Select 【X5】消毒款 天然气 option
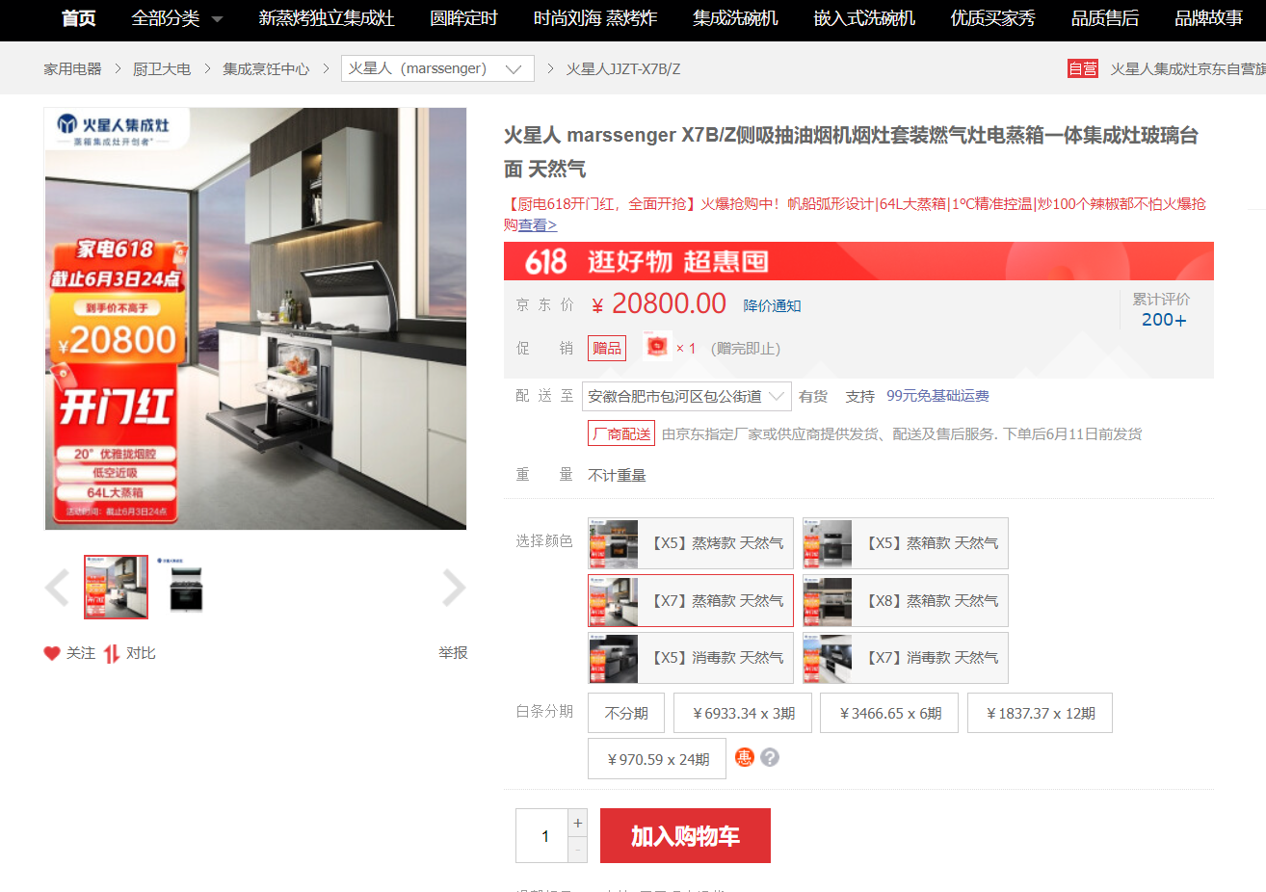Image resolution: width=1266 pixels, height=892 pixels. (691, 658)
